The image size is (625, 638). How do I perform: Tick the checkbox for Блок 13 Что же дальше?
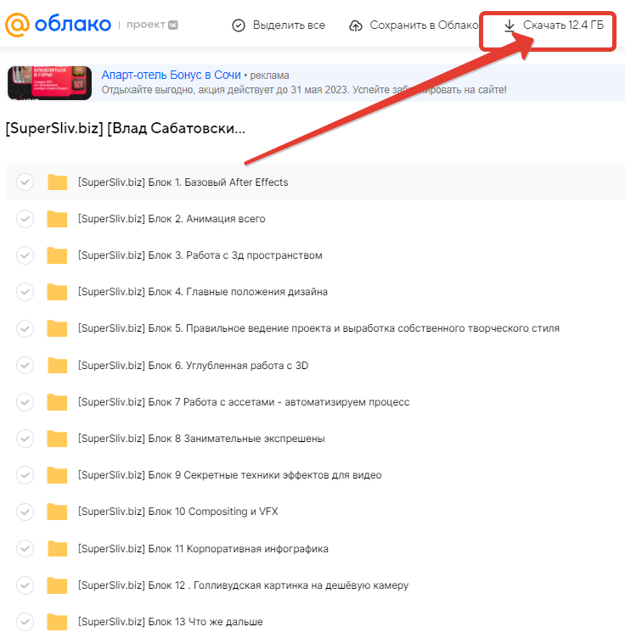point(25,622)
